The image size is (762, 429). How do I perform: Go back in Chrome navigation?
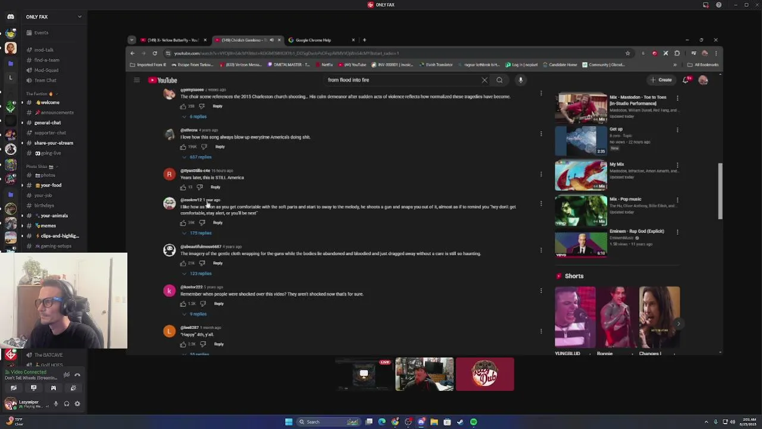[x=133, y=53]
